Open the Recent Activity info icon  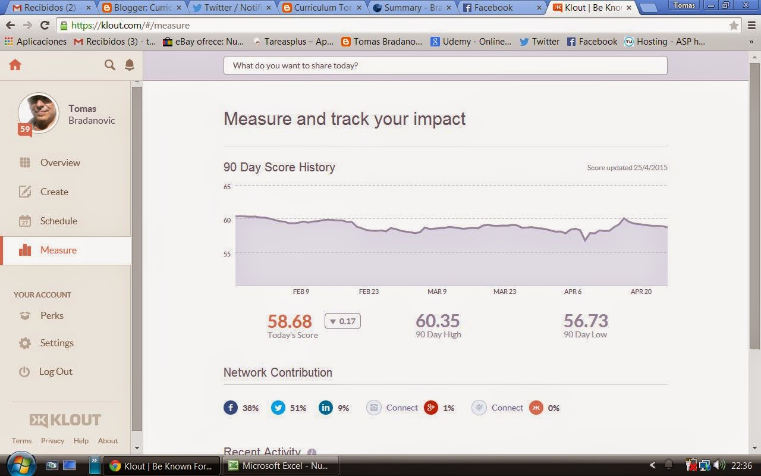coord(312,453)
